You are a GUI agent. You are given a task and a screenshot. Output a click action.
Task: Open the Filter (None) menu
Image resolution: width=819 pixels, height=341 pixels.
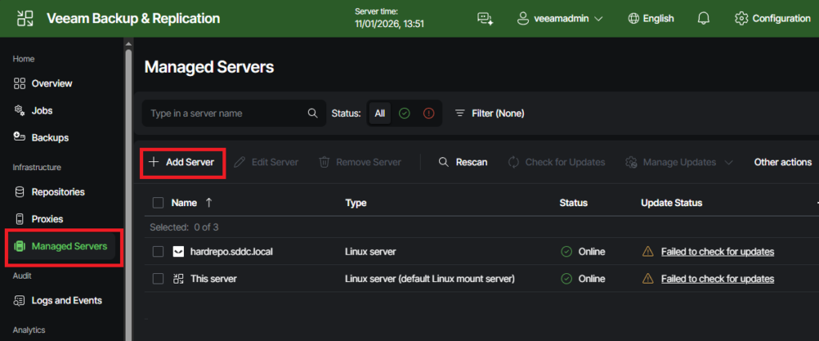489,113
